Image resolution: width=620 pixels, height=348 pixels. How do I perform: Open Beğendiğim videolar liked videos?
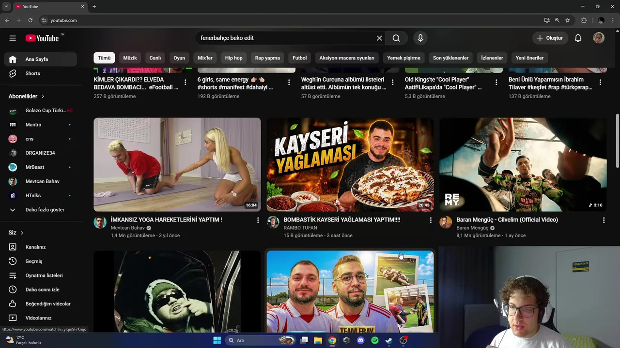41,304
